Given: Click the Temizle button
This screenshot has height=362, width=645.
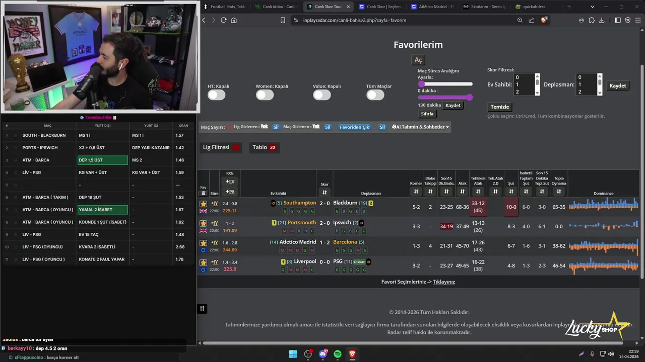Looking at the screenshot, I should (x=500, y=107).
